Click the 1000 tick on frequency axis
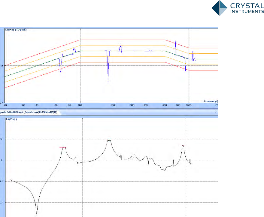Screen dimensions: 264x217 (x=189, y=105)
